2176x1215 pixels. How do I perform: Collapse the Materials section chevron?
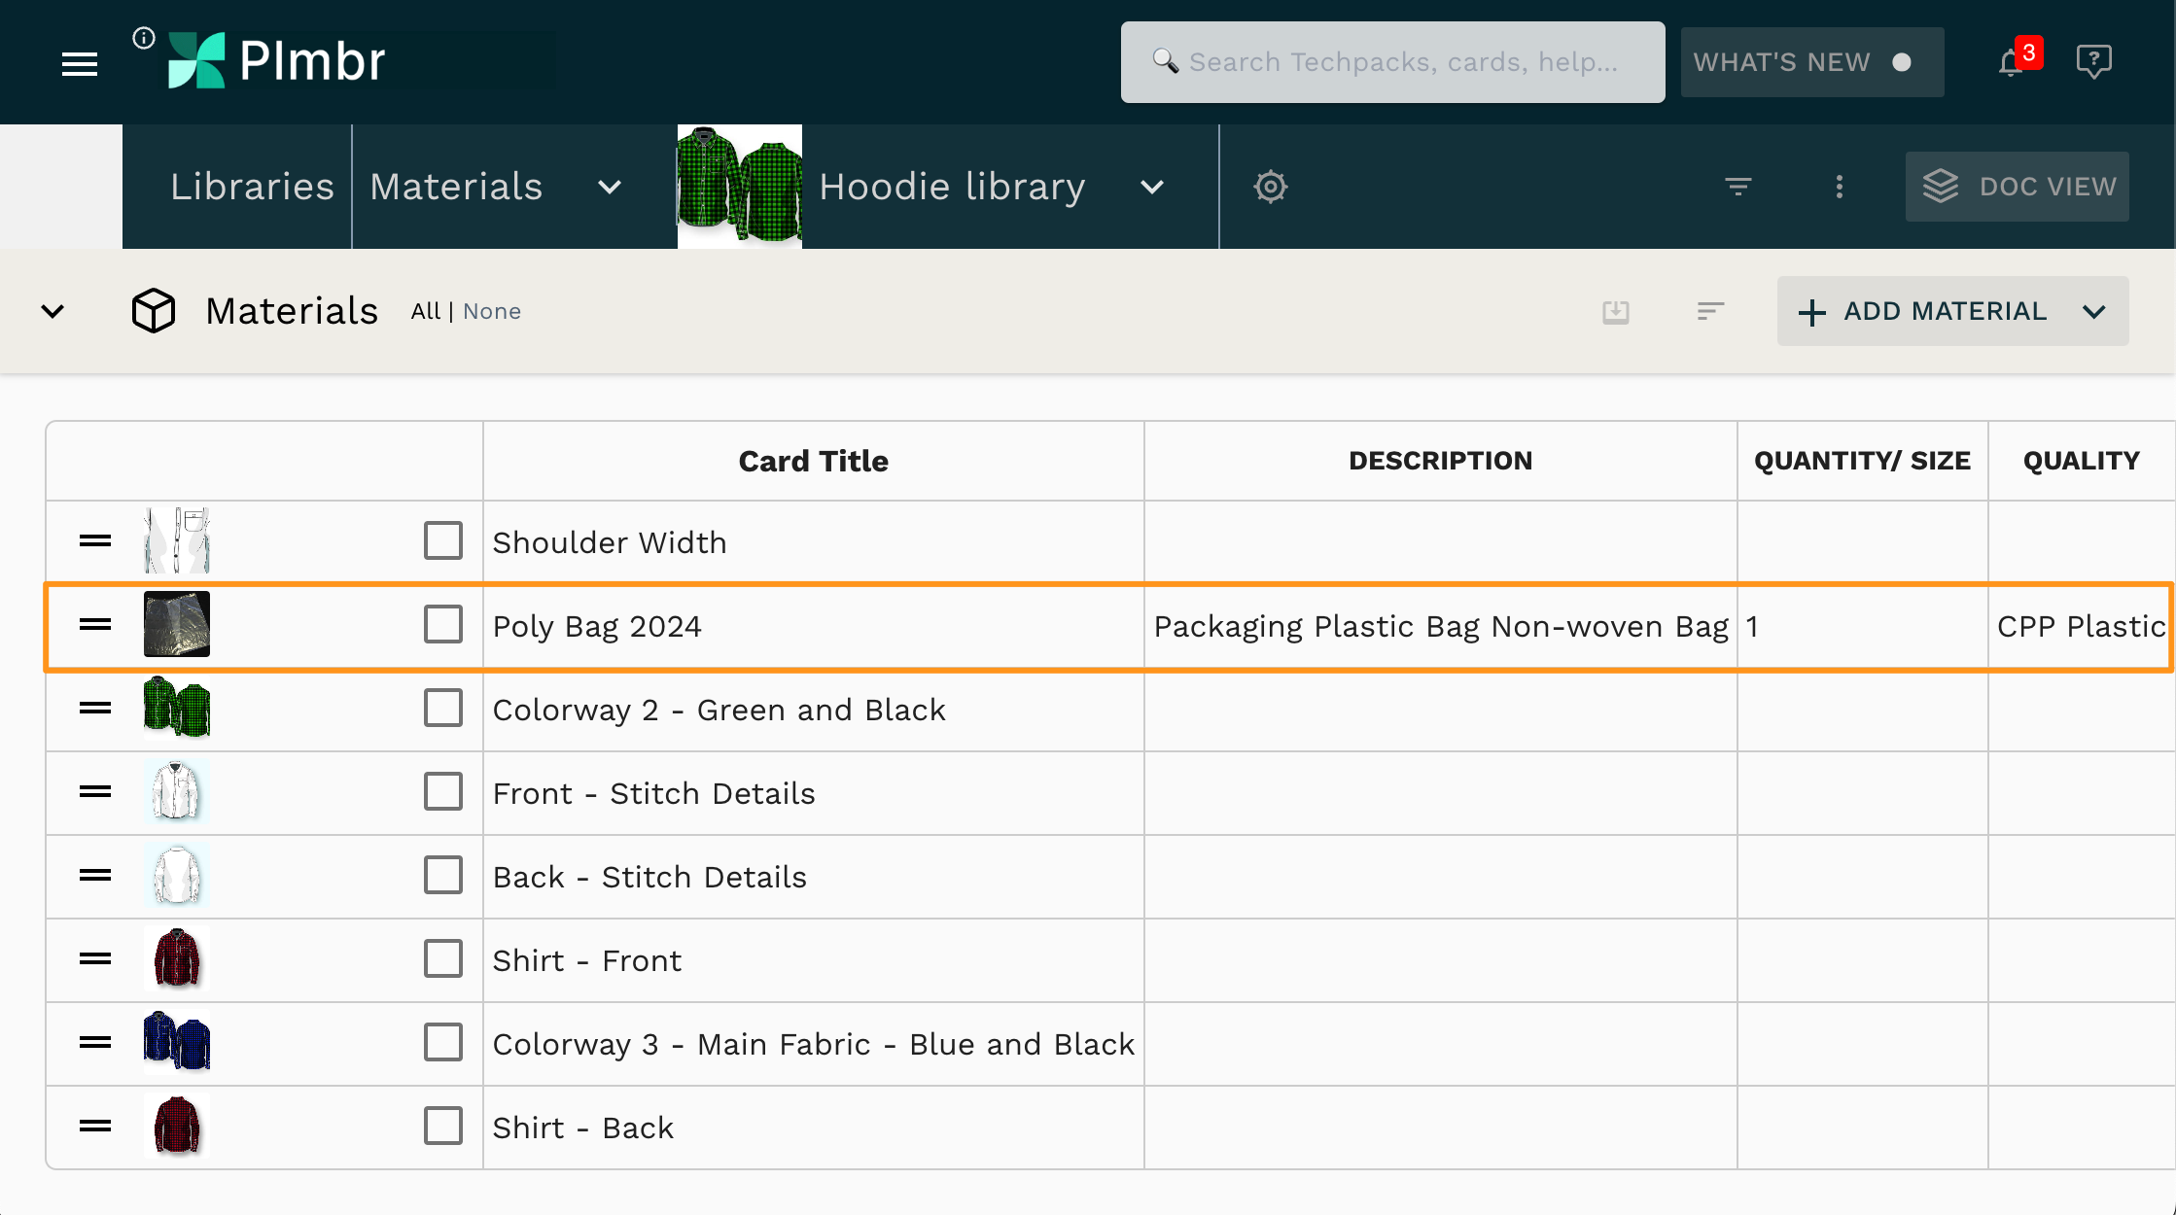click(x=53, y=311)
